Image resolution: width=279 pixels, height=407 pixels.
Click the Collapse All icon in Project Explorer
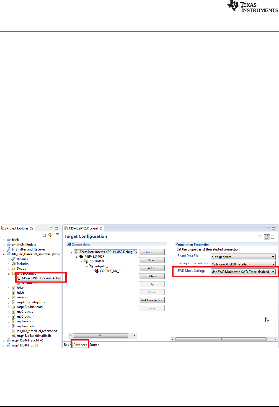(x=44, y=235)
